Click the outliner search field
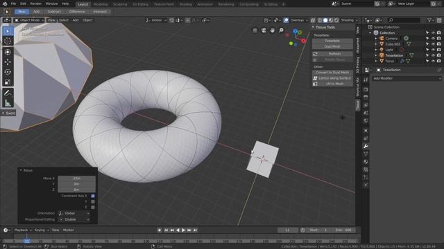 (404, 20)
